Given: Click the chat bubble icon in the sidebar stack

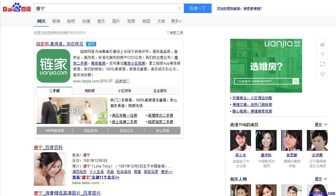Looking at the screenshot, I should pos(322,64).
